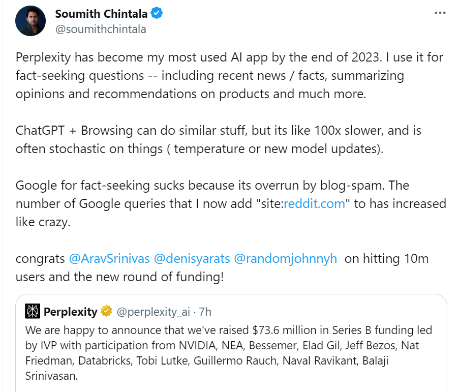This screenshot has height=392, width=459.
Task: Open the @soumithchintala handle link
Action: click(x=101, y=29)
